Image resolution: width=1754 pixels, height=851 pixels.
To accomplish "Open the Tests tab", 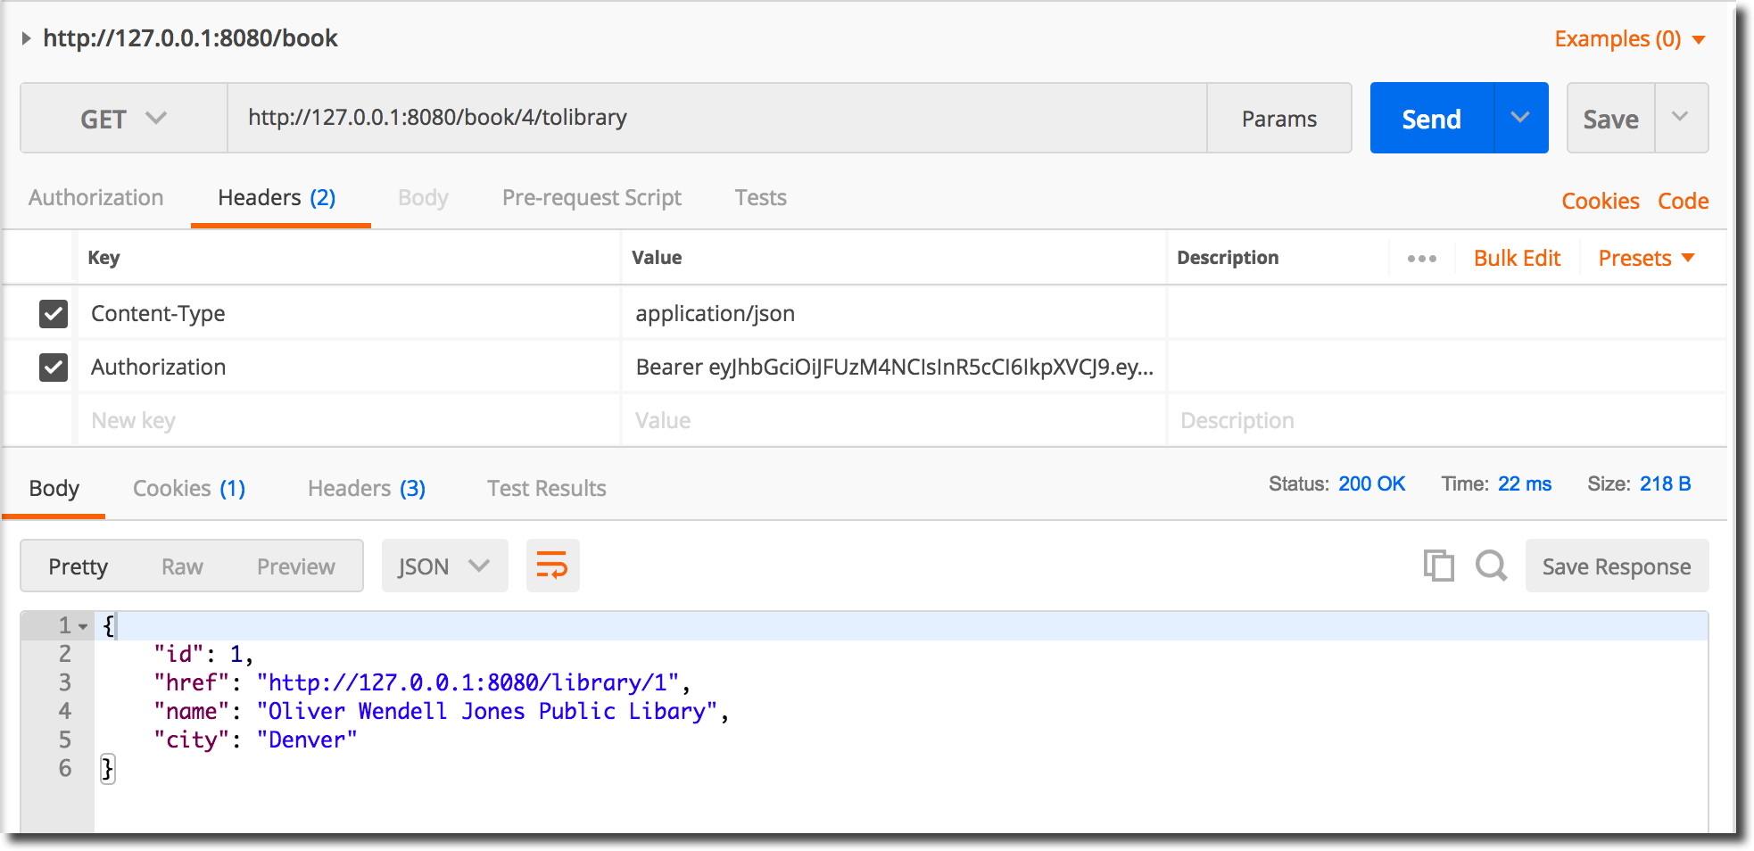I will [x=761, y=197].
